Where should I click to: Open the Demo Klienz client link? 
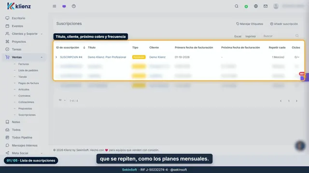click(x=157, y=57)
